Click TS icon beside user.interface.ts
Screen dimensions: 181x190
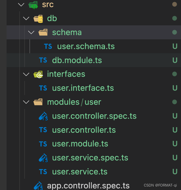coord(43,88)
